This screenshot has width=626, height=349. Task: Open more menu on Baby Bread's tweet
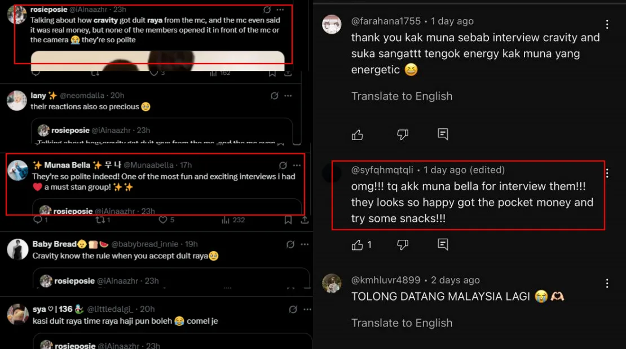point(305,244)
